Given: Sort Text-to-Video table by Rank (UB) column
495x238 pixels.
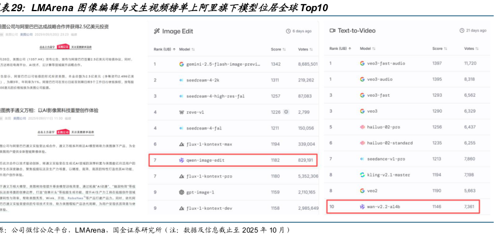Looking at the screenshot, I should click(x=342, y=48).
